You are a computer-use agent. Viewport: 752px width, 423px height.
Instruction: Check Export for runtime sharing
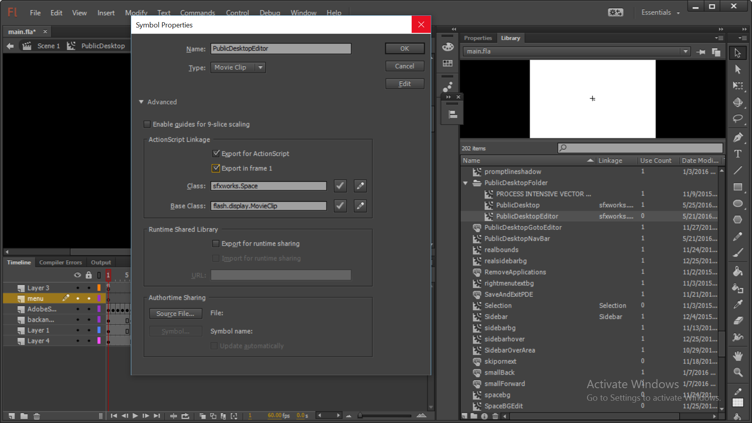pos(216,244)
